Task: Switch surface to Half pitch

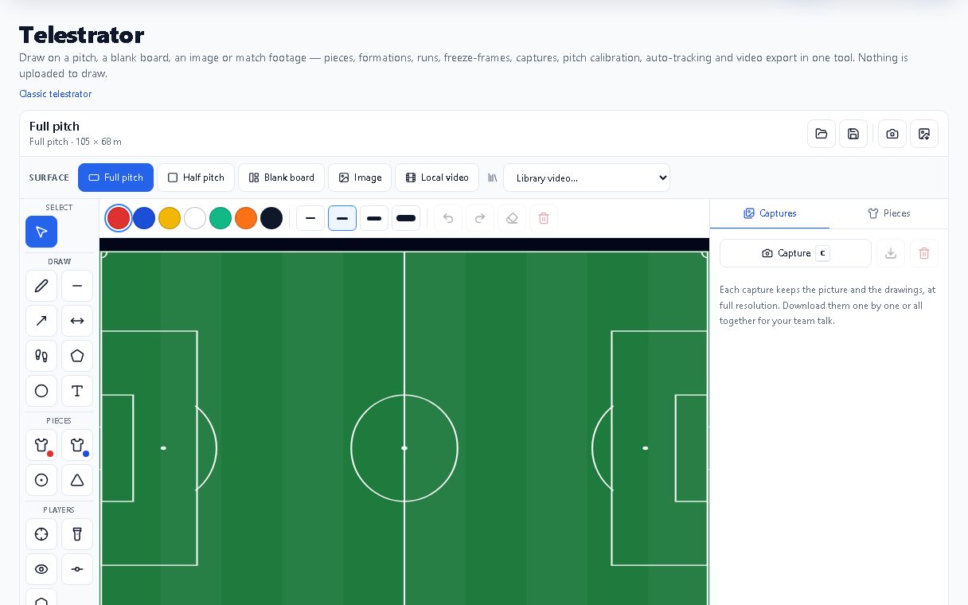Action: point(196,178)
